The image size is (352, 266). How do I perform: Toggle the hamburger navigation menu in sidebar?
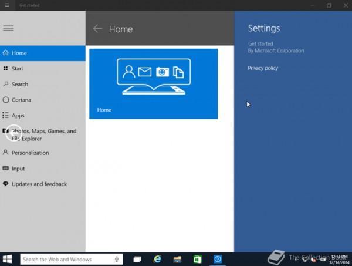8,28
